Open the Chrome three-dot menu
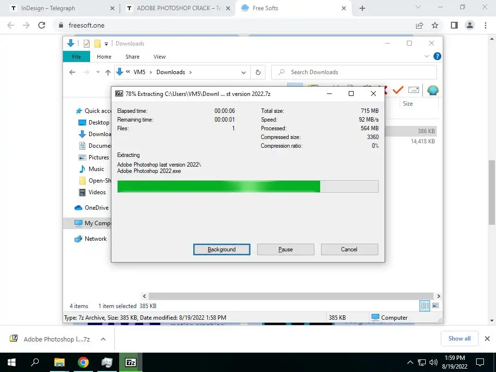Image resolution: width=496 pixels, height=372 pixels. 485,25
